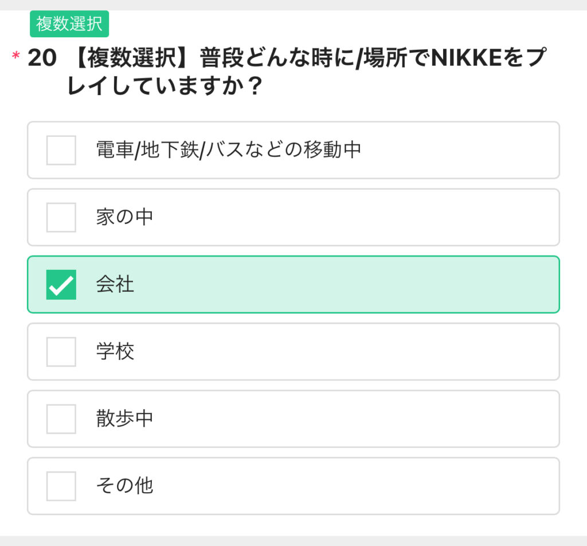The height and width of the screenshot is (546, 587).
Task: Tick the 家の中 checkbox
Action: click(x=61, y=218)
